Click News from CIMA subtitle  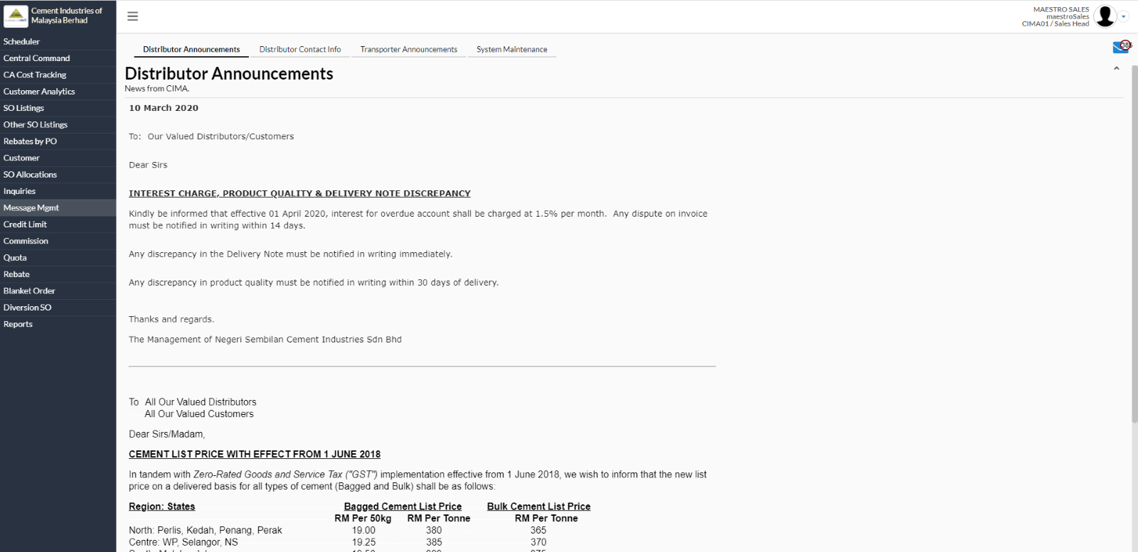coord(156,89)
